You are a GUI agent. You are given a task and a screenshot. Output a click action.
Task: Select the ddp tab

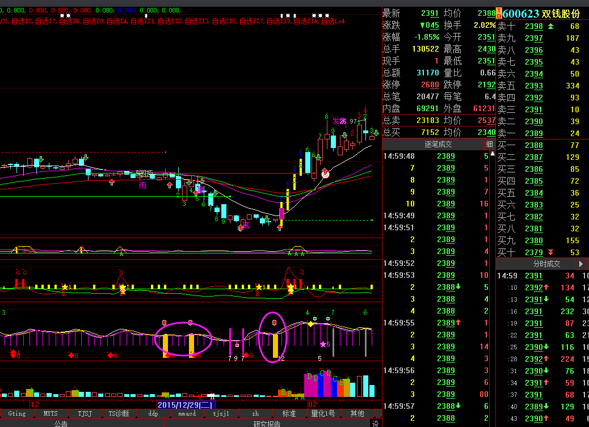[x=153, y=413]
